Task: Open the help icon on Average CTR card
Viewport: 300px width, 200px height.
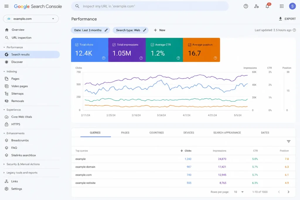Action: click(x=178, y=58)
